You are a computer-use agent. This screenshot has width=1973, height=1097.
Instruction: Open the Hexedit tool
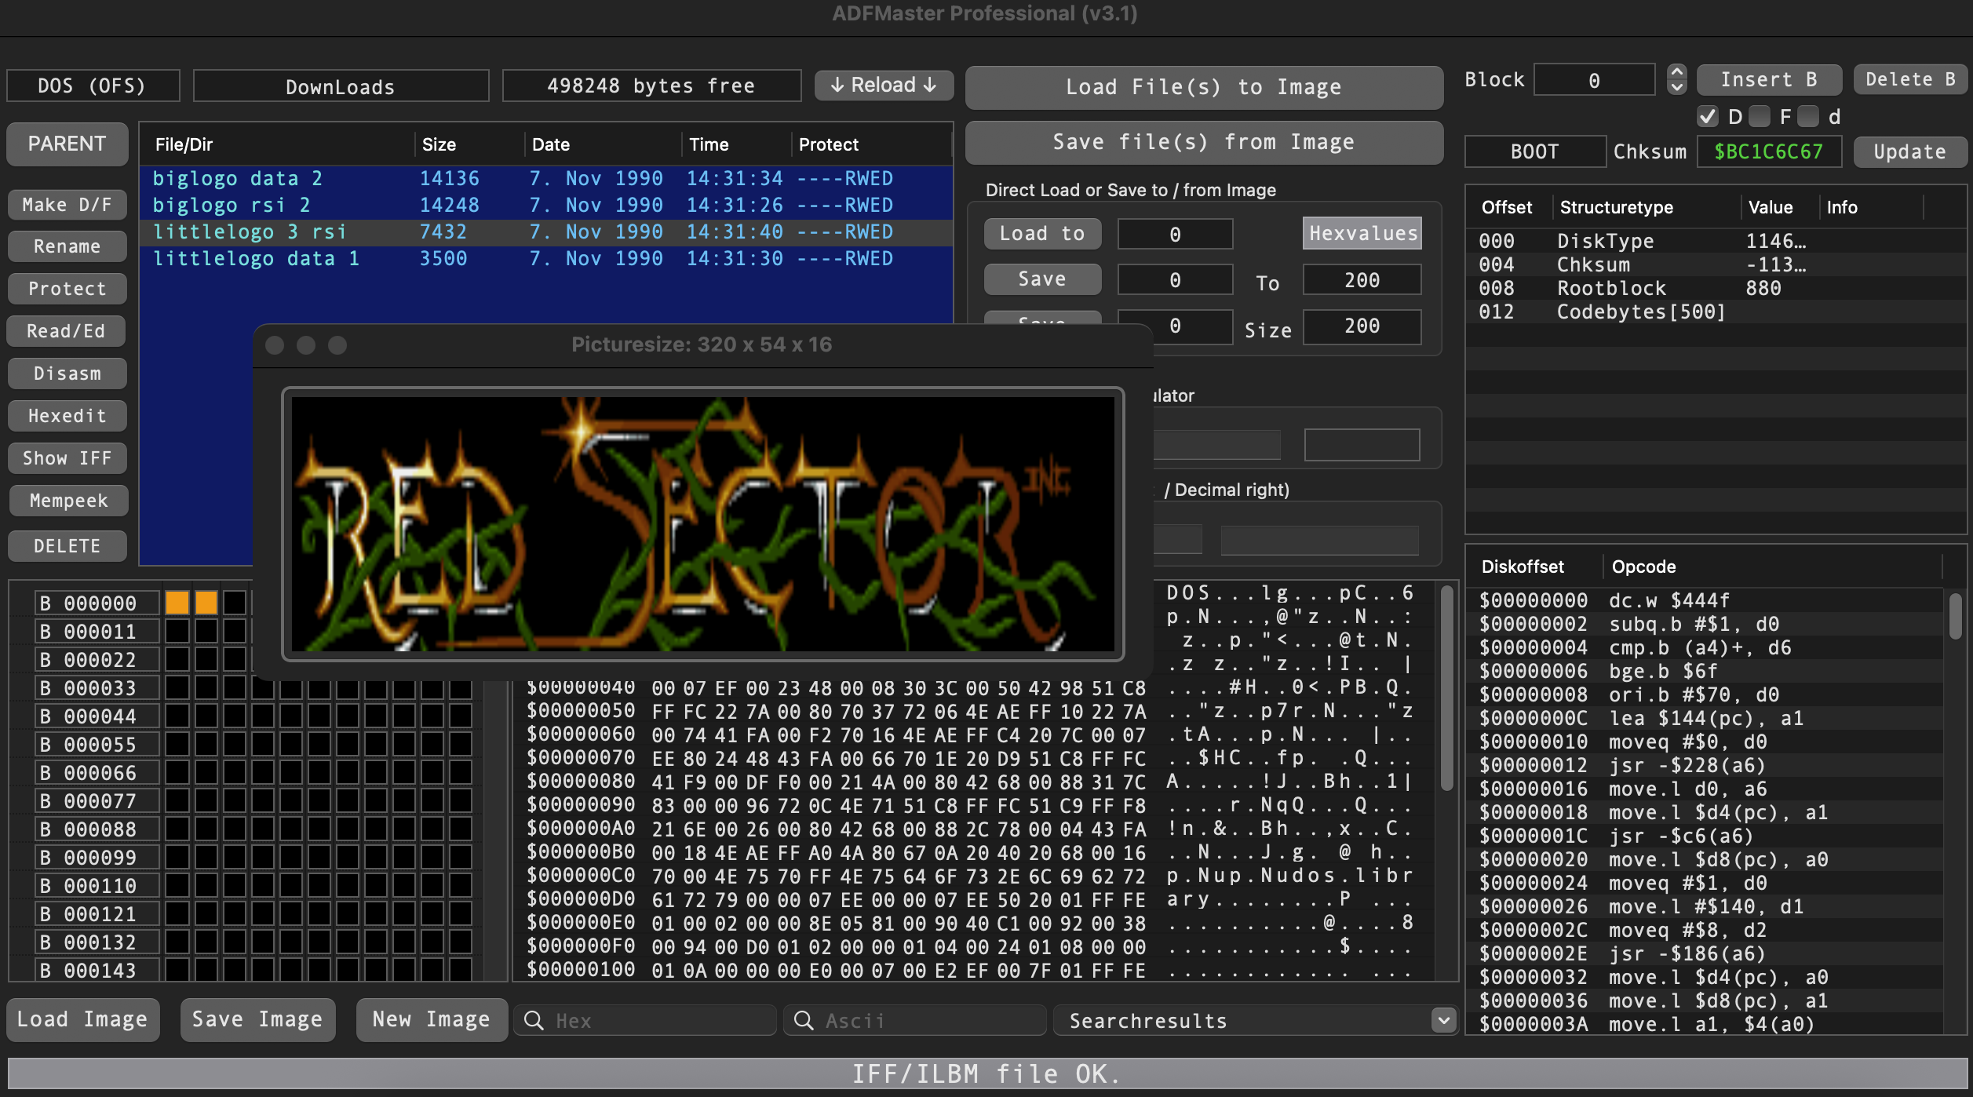[67, 416]
